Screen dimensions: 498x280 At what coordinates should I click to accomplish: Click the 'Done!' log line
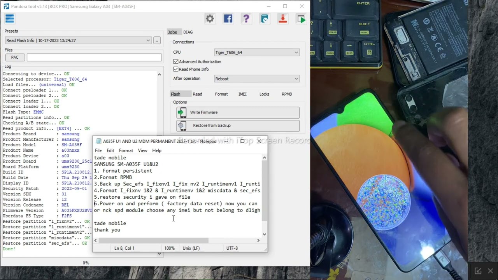click(x=9, y=249)
